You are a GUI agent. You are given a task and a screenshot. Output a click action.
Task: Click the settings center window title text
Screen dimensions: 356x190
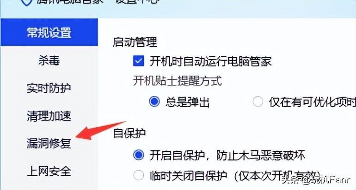pos(137,1)
